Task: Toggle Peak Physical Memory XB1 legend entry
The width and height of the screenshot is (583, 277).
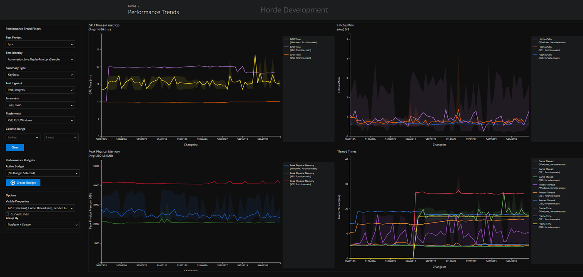Action: [x=299, y=175]
